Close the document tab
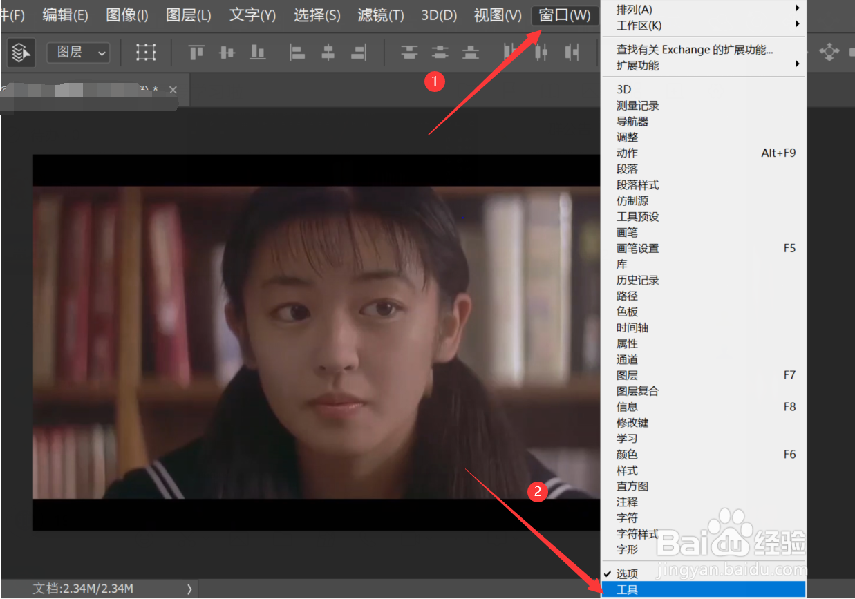The height and width of the screenshot is (599, 855). [x=173, y=90]
